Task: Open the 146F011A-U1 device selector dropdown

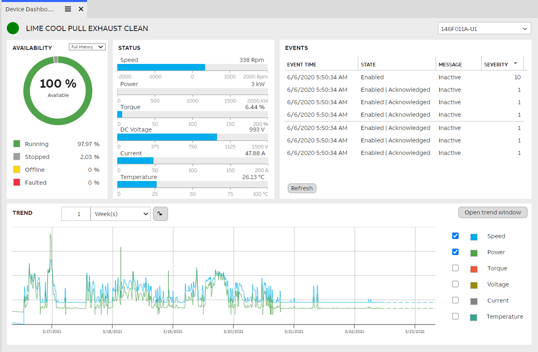Action: (484, 28)
